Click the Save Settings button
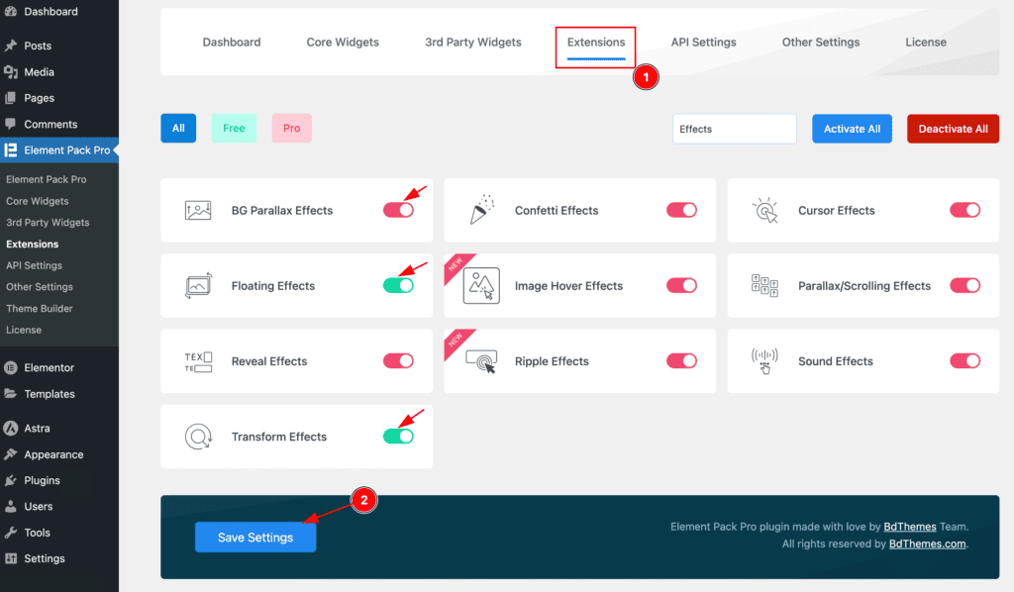The image size is (1014, 592). coord(255,538)
